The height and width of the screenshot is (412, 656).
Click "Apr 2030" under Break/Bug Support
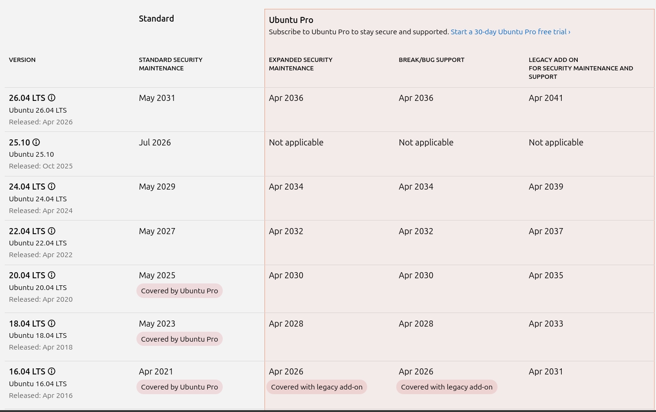pos(416,275)
